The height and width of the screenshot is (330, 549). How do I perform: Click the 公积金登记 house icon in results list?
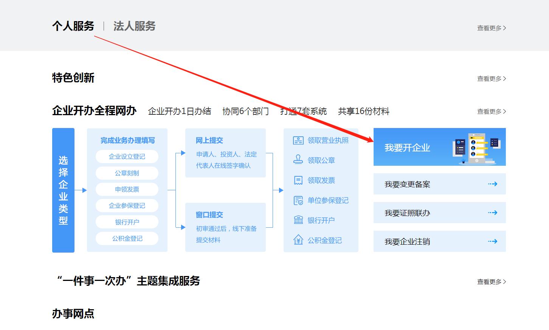pyautogui.click(x=298, y=240)
